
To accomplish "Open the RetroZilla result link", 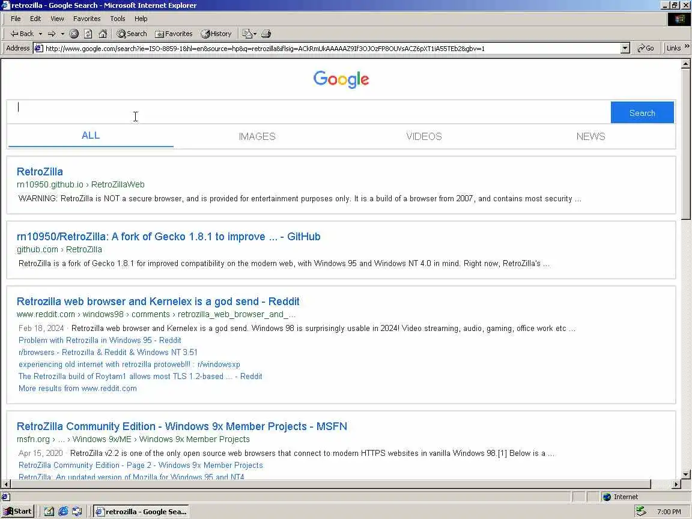I will [x=40, y=172].
